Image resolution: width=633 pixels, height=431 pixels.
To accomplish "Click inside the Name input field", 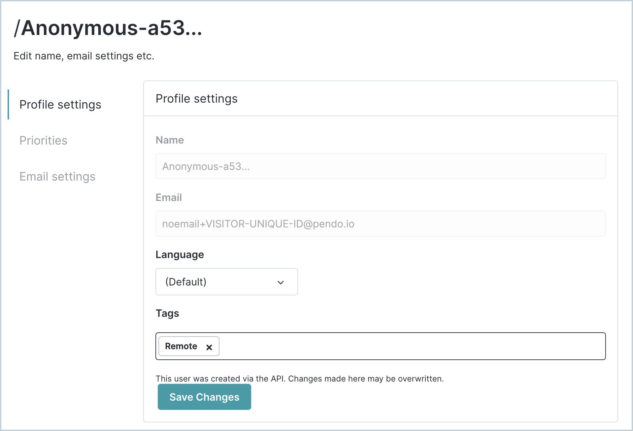I will pos(381,166).
